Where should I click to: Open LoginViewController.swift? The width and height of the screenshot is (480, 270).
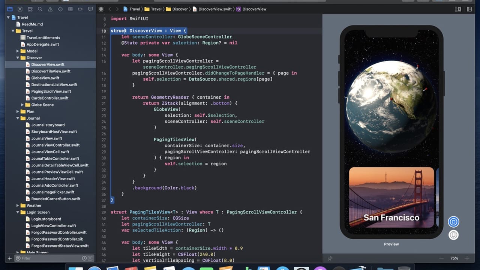53,226
